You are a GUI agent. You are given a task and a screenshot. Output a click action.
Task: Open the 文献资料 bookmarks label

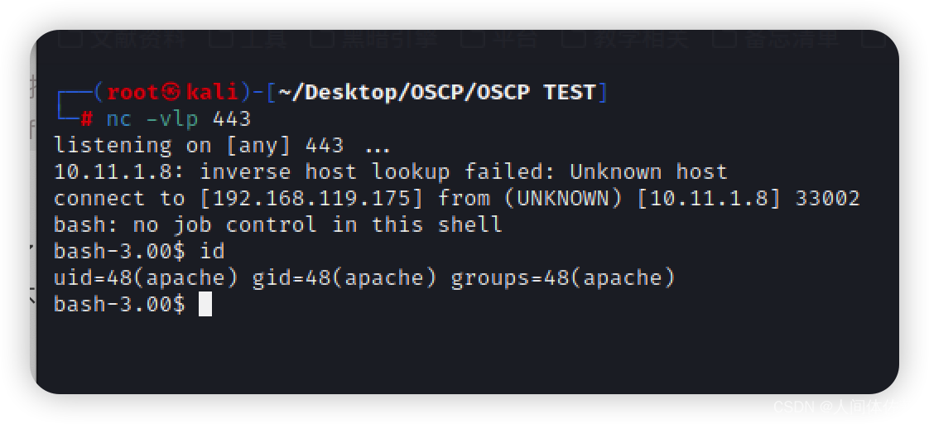coord(138,38)
